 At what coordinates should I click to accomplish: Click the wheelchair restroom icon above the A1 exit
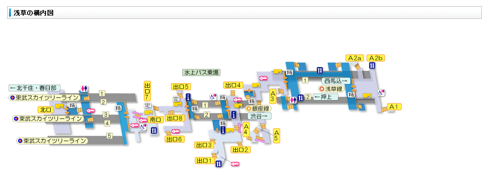[x=382, y=92]
